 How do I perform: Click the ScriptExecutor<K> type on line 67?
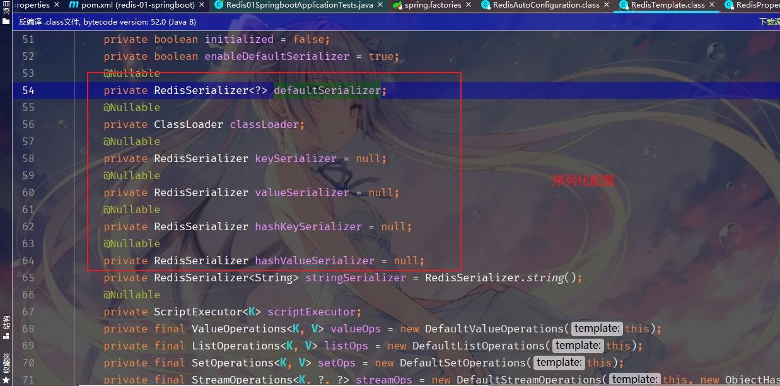click(207, 312)
